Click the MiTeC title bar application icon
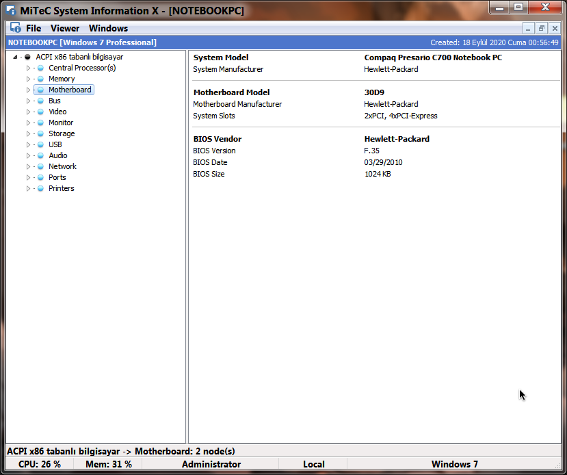567x475 pixels. coord(11,10)
